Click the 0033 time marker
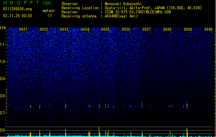The height and width of the screenshot is (137, 216). point(64,29)
